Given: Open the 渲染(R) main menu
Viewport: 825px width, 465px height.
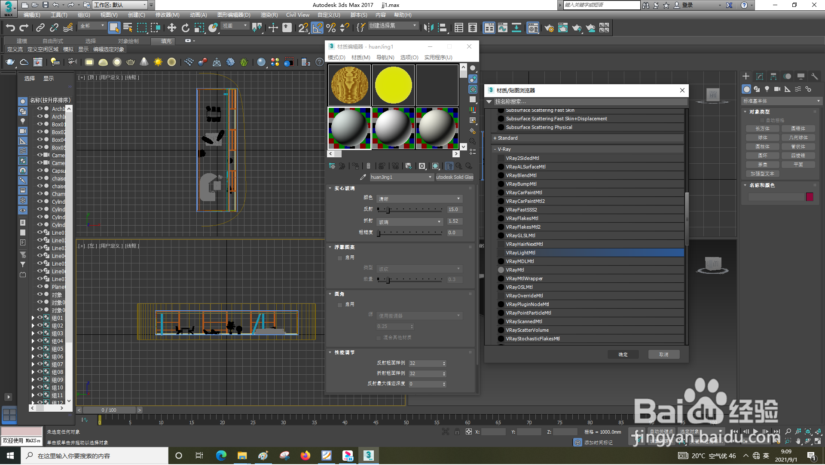Looking at the screenshot, I should [x=269, y=15].
